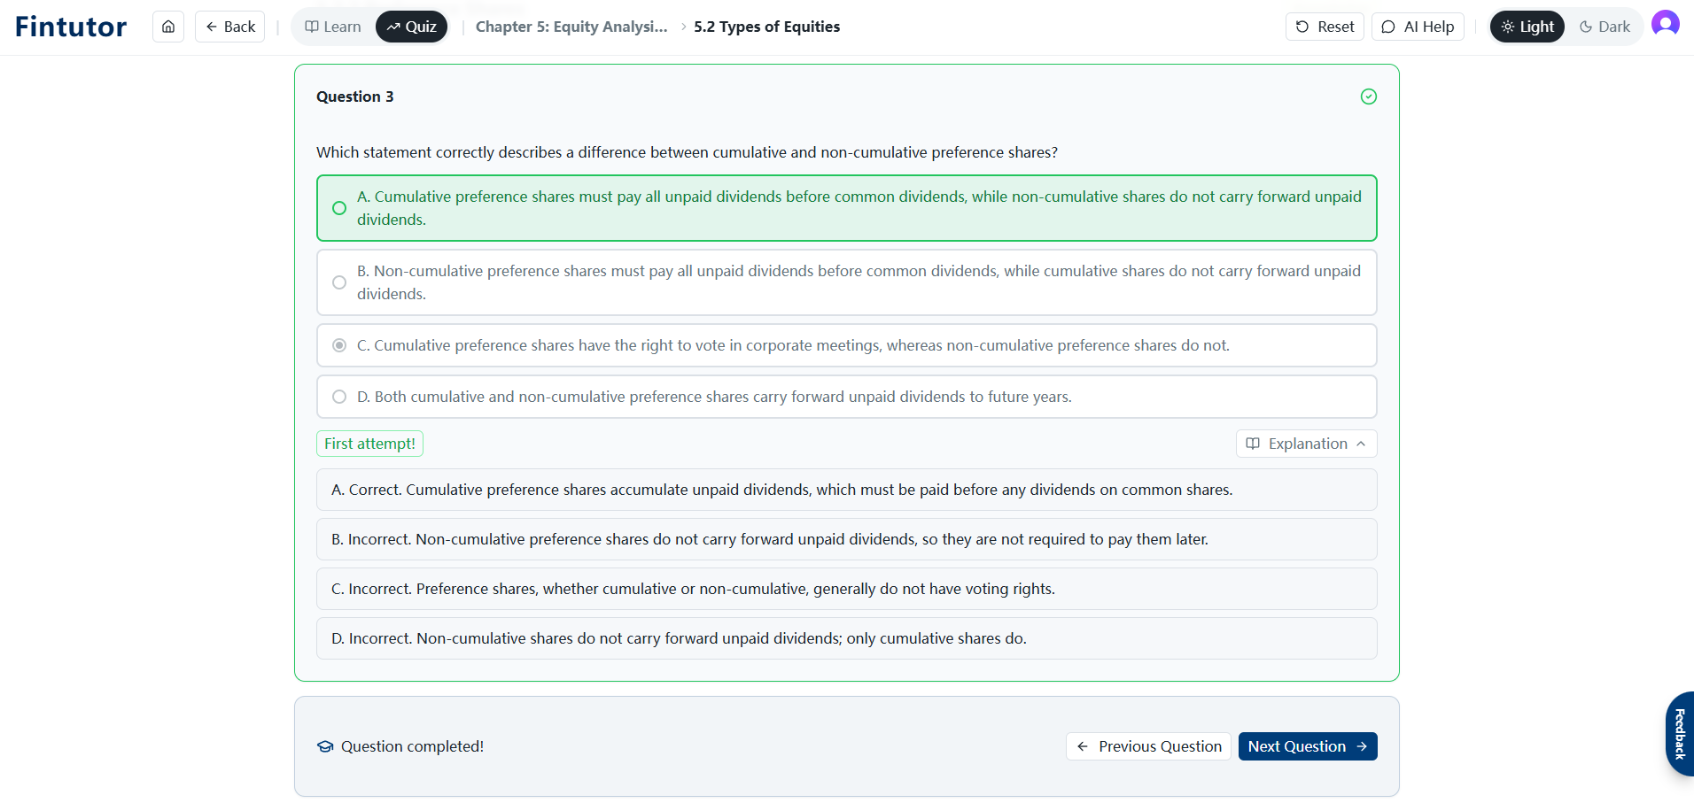The image size is (1694, 803).
Task: Click the First attempt! badge
Action: 369,444
